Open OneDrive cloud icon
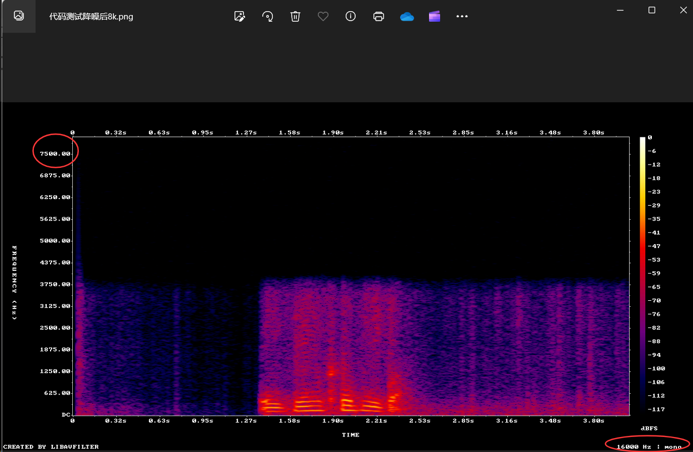This screenshot has width=693, height=452. (x=407, y=17)
